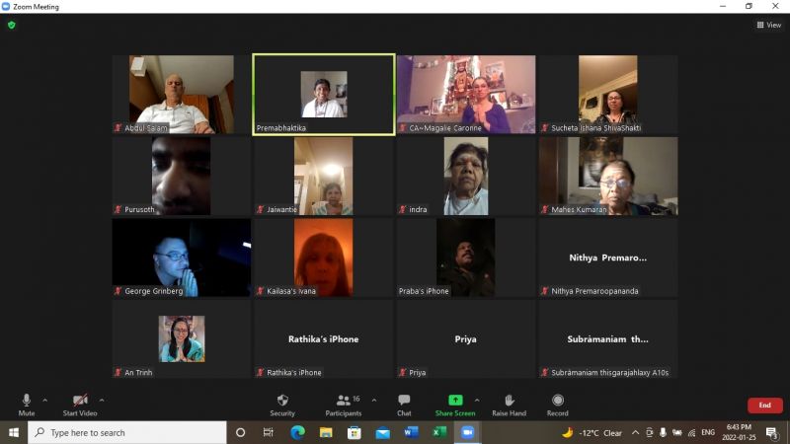Click the Windows taskbar search box
The width and height of the screenshot is (790, 444).
pyautogui.click(x=128, y=432)
